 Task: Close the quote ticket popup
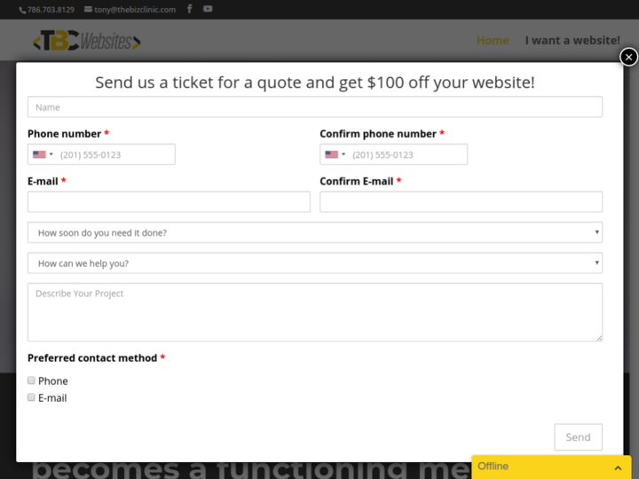coord(628,57)
